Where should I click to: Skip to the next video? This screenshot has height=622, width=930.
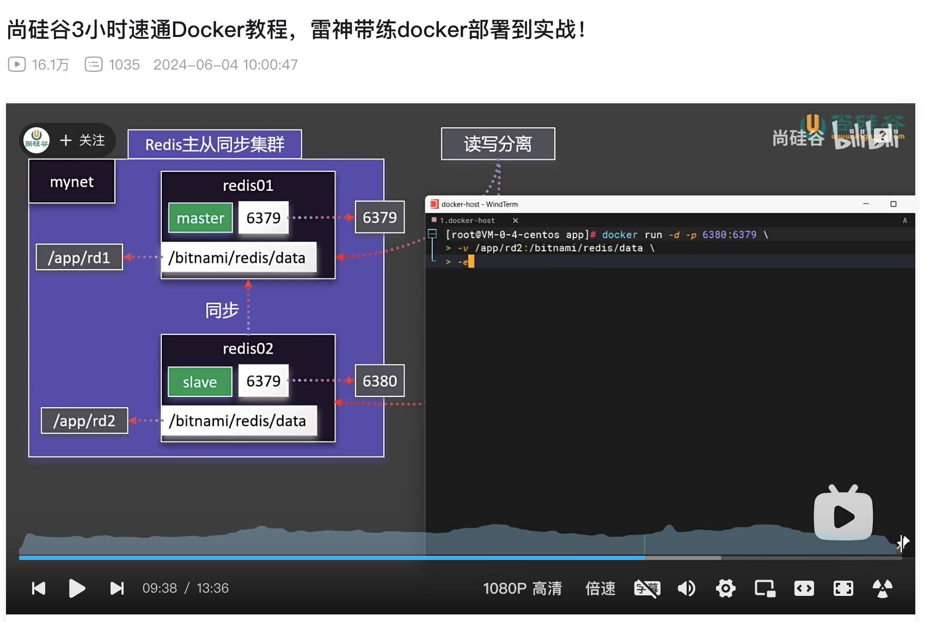click(117, 588)
